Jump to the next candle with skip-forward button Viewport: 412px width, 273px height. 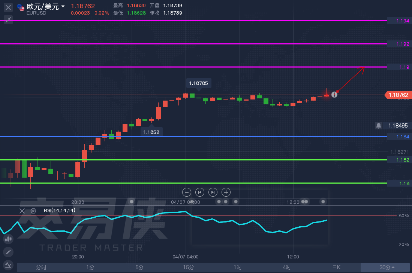click(213, 192)
